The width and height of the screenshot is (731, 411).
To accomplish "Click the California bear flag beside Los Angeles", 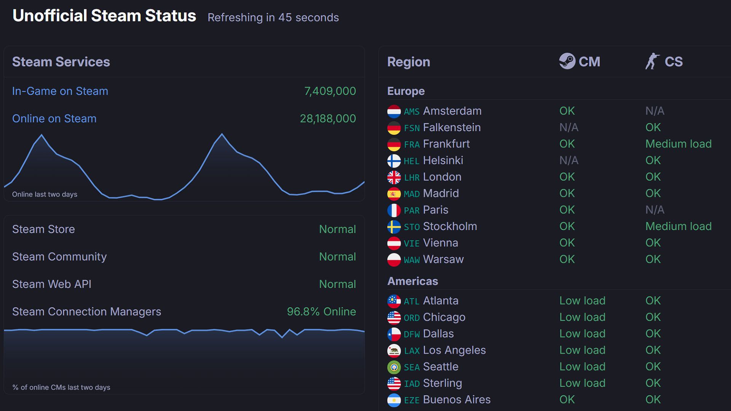I will 394,350.
